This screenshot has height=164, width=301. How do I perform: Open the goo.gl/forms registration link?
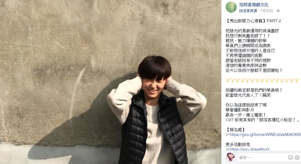click(x=265, y=135)
